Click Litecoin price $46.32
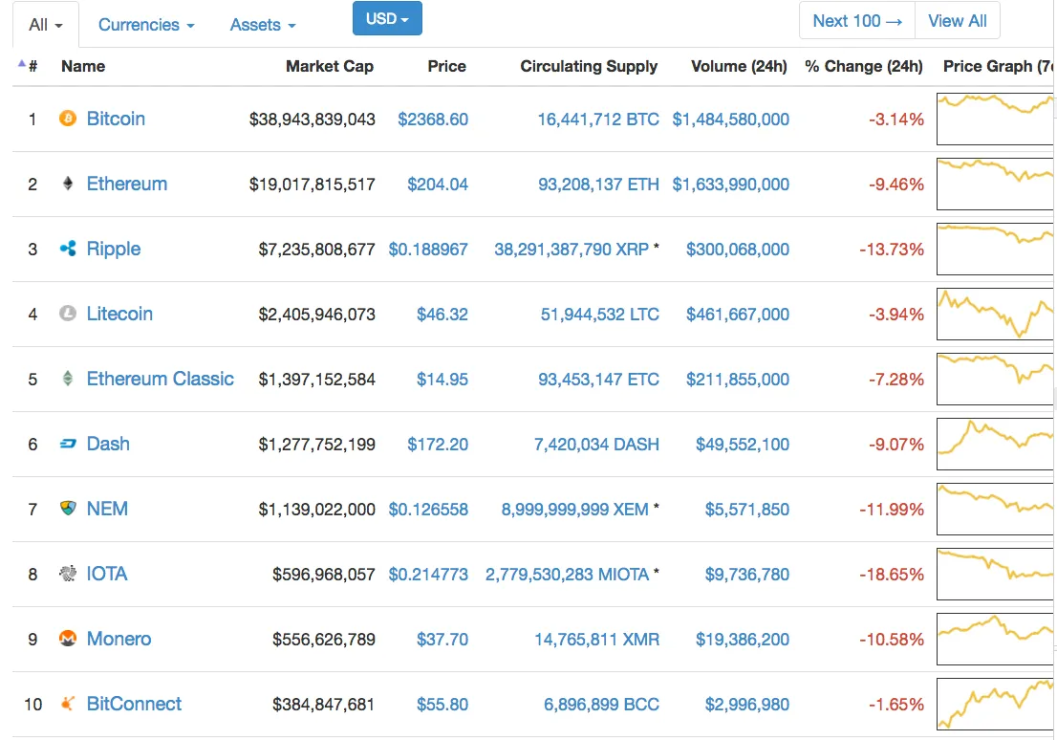 442,315
